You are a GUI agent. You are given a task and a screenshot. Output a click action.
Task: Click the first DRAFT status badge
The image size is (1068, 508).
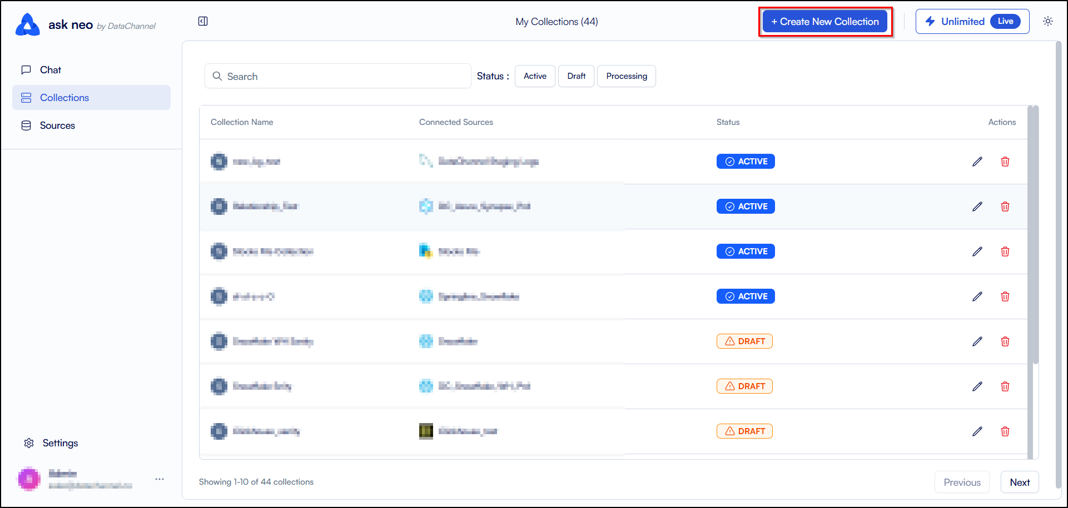pyautogui.click(x=744, y=341)
